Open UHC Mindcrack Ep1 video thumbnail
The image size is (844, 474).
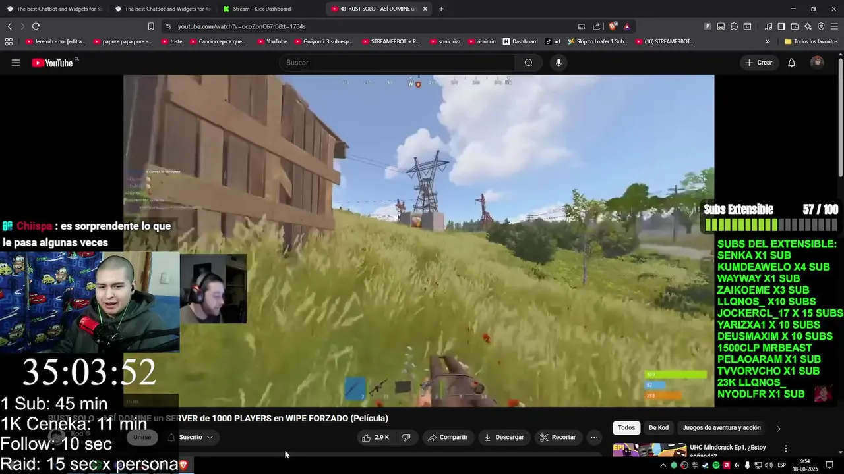pyautogui.click(x=649, y=450)
